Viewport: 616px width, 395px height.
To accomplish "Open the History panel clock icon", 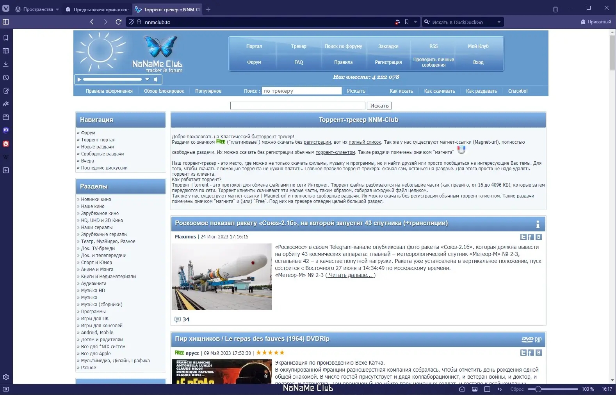I will (x=6, y=78).
